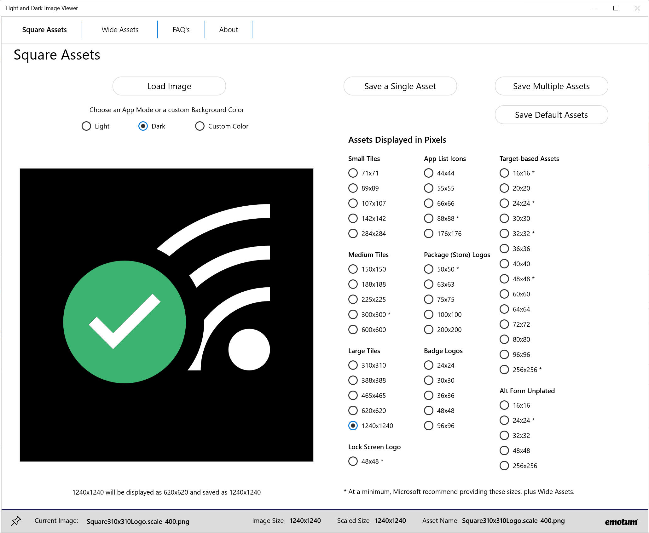
Task: Select Medium Tiles 300x300
Action: pos(369,314)
